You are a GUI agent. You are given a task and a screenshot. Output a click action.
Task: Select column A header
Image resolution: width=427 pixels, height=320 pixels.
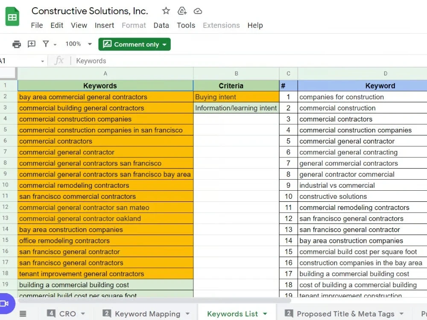tap(105, 73)
